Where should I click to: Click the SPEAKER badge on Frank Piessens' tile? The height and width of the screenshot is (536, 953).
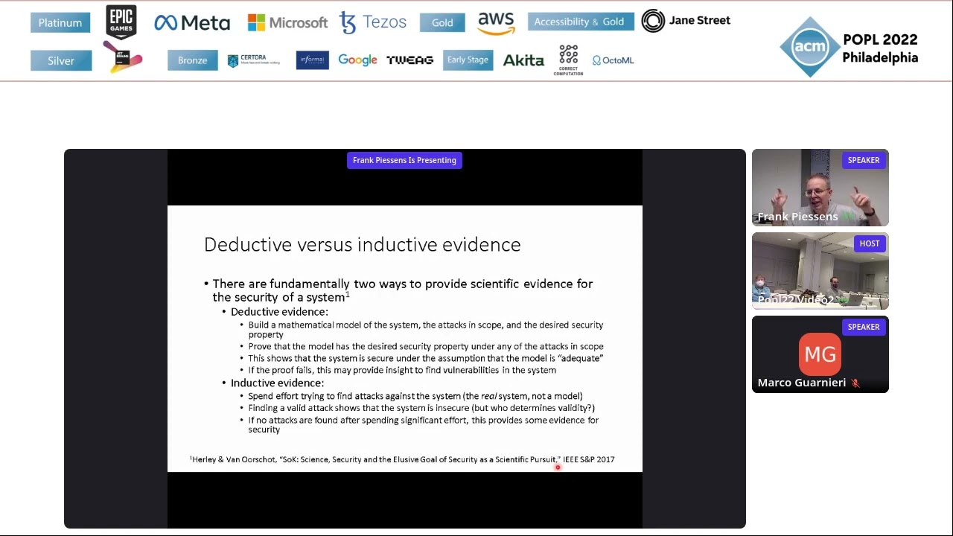pyautogui.click(x=864, y=160)
